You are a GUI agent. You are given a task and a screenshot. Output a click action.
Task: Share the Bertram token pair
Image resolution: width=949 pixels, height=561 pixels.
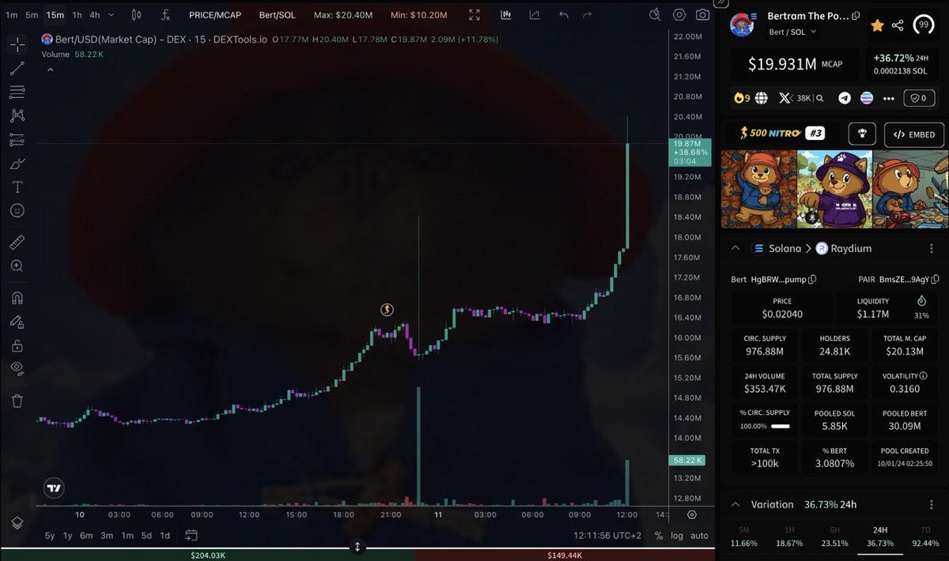click(898, 25)
